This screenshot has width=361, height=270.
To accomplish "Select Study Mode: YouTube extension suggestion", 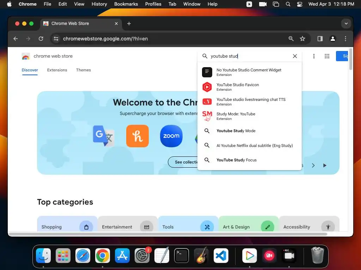I will [x=250, y=116].
